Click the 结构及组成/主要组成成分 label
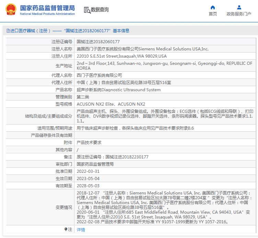Viewport: 258px width, 238px height. tap(48, 116)
